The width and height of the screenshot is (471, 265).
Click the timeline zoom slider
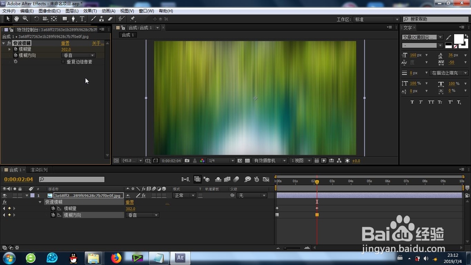tap(292, 248)
